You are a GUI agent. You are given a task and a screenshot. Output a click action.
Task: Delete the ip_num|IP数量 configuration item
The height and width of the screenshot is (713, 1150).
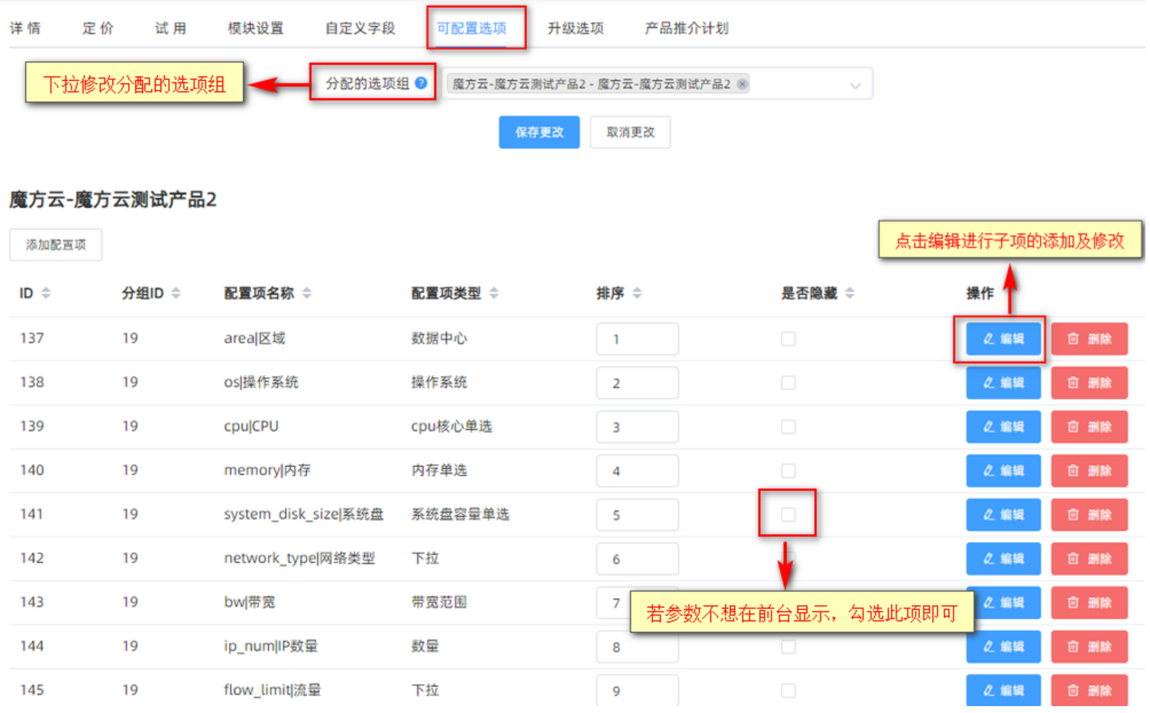tap(1090, 647)
